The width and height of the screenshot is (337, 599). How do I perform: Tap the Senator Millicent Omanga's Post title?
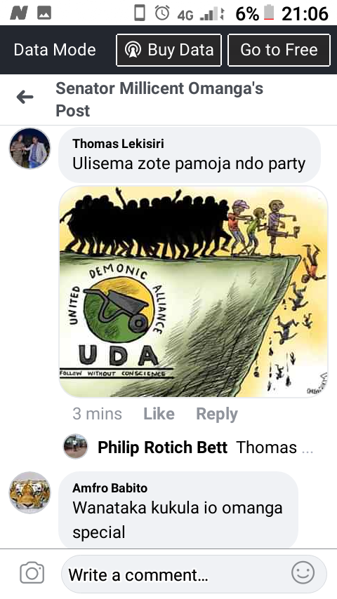click(159, 100)
